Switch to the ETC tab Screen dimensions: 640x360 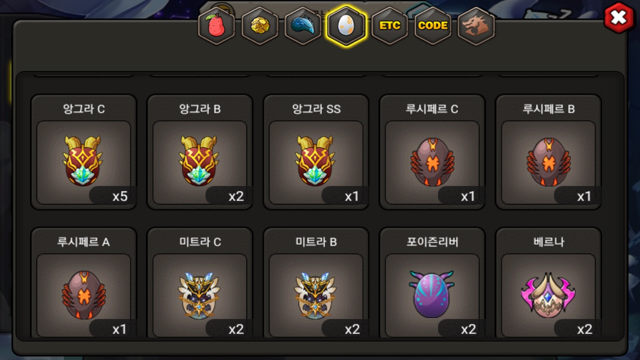pyautogui.click(x=389, y=26)
